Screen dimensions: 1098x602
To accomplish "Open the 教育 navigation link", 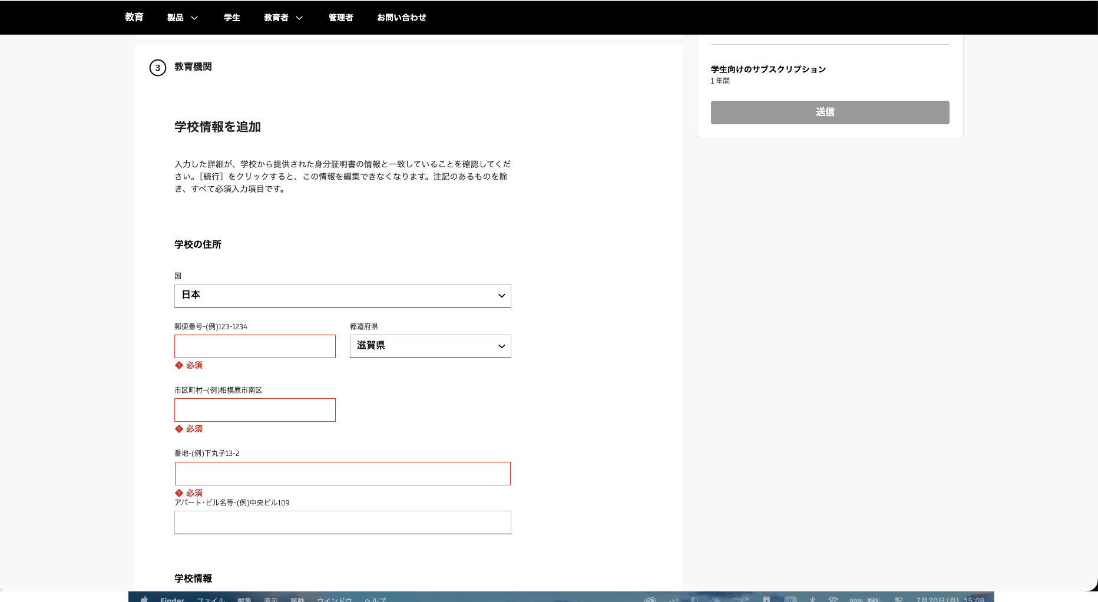I will (x=134, y=17).
